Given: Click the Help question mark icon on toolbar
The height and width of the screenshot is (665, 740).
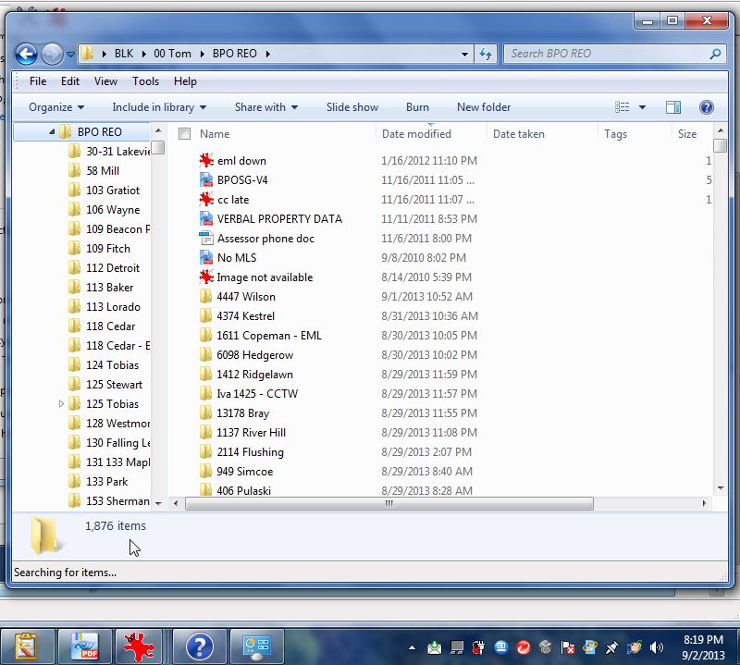Looking at the screenshot, I should click(706, 107).
